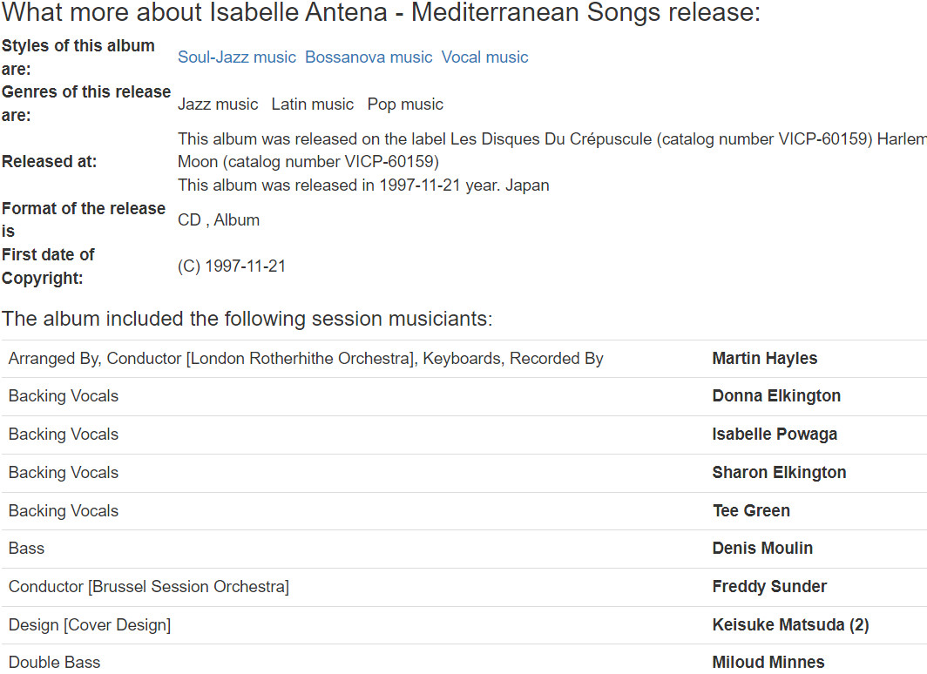Screen dimensions: 927x674
Task: Click the Jazz music genre text
Action: pyautogui.click(x=218, y=104)
